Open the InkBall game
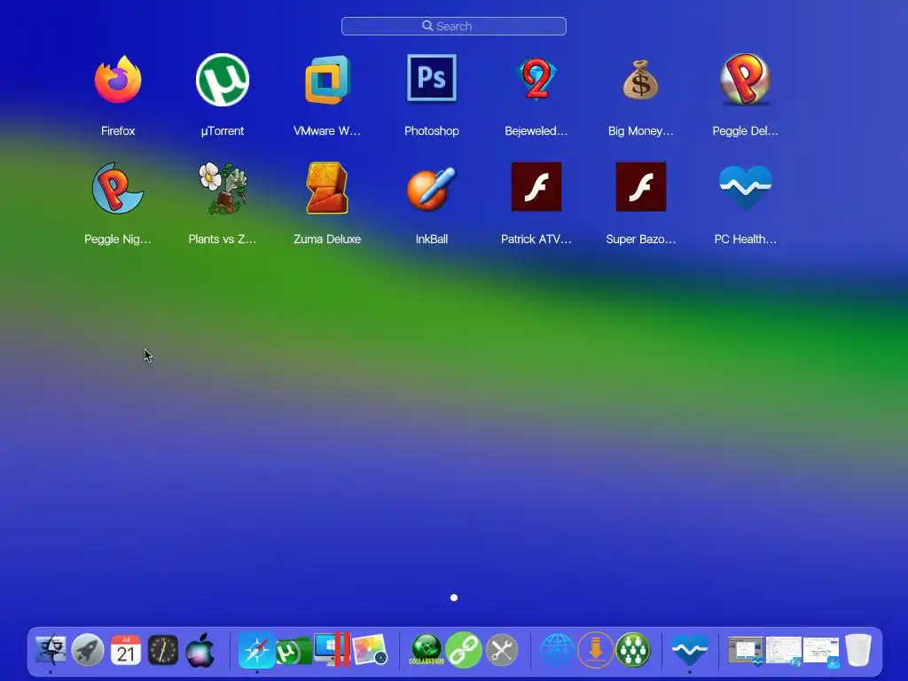 432,188
